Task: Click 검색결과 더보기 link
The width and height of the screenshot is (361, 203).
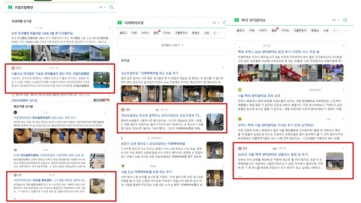Action: point(172,45)
